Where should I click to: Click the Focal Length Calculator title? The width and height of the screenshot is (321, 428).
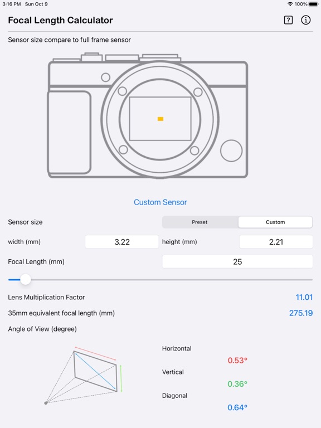[60, 20]
